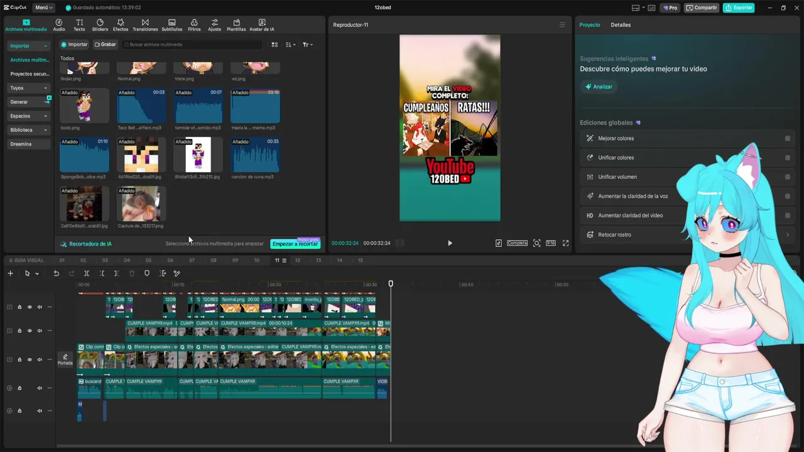804x452 pixels.
Task: Select the body.png media thumbnail
Action: click(x=84, y=105)
